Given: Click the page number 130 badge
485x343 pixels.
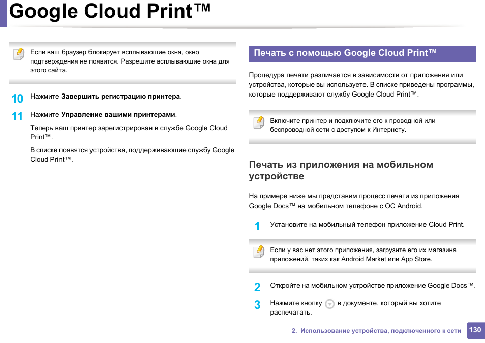Looking at the screenshot, I should 475,330.
